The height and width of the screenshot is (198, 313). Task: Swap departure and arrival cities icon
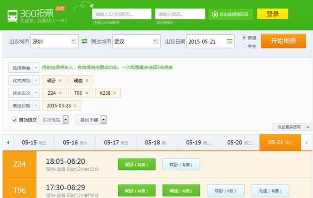click(x=85, y=41)
